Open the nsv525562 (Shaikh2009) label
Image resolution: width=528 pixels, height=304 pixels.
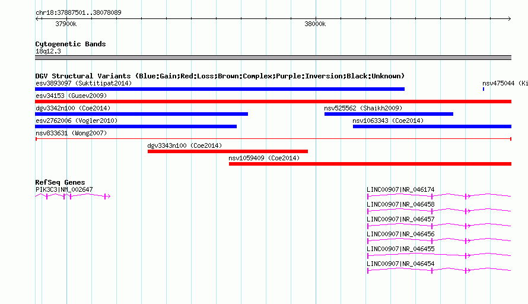click(363, 108)
